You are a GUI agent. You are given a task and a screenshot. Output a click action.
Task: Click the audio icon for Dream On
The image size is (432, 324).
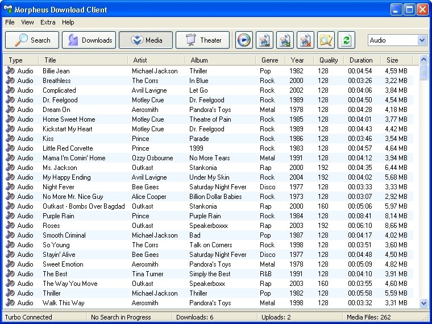coord(10,109)
